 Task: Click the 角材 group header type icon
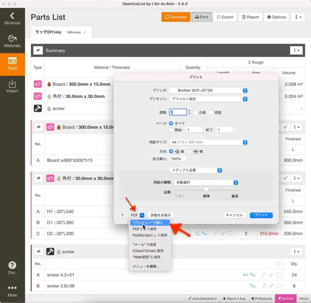tap(50, 178)
